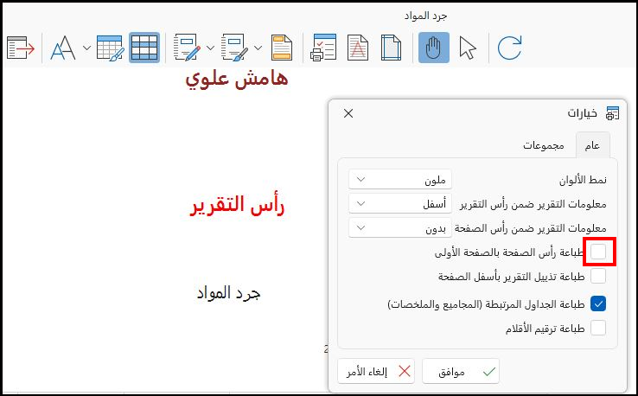Screen dimensions: 638x396
Task: Expand the font size dropdown arrow
Action: click(86, 48)
